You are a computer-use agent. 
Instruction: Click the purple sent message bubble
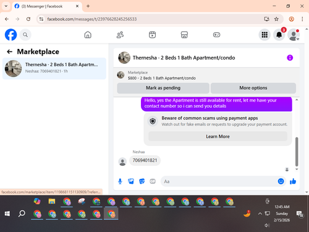216,103
